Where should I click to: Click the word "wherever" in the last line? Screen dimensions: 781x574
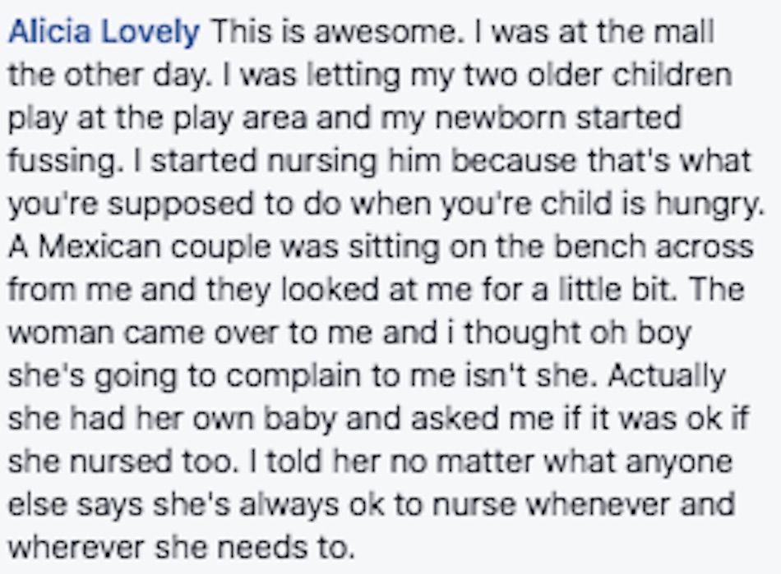coord(76,548)
